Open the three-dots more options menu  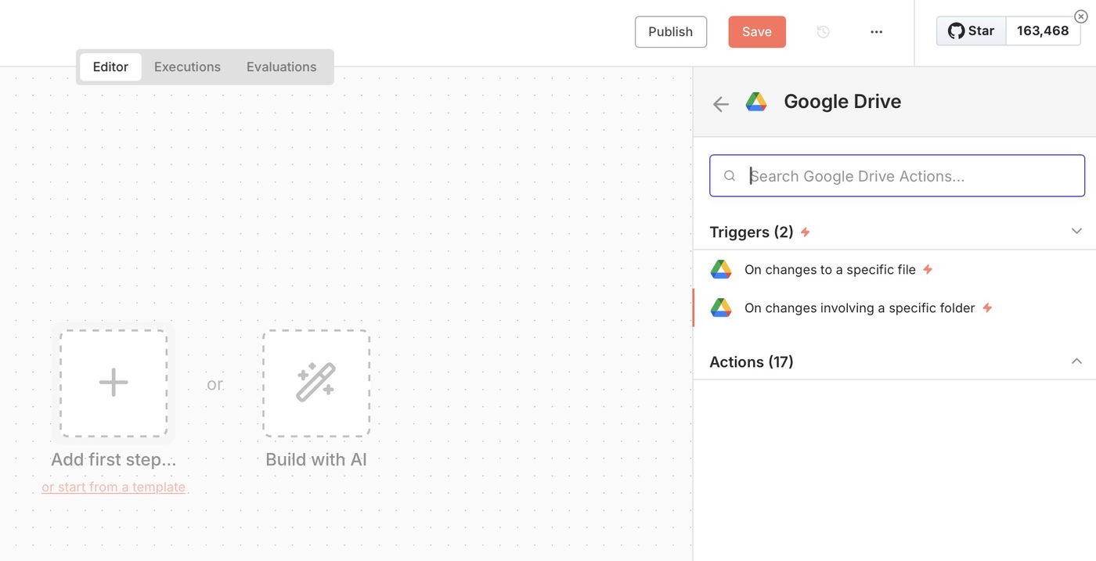pyautogui.click(x=876, y=32)
